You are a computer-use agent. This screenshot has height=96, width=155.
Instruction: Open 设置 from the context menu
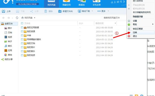point(141,21)
